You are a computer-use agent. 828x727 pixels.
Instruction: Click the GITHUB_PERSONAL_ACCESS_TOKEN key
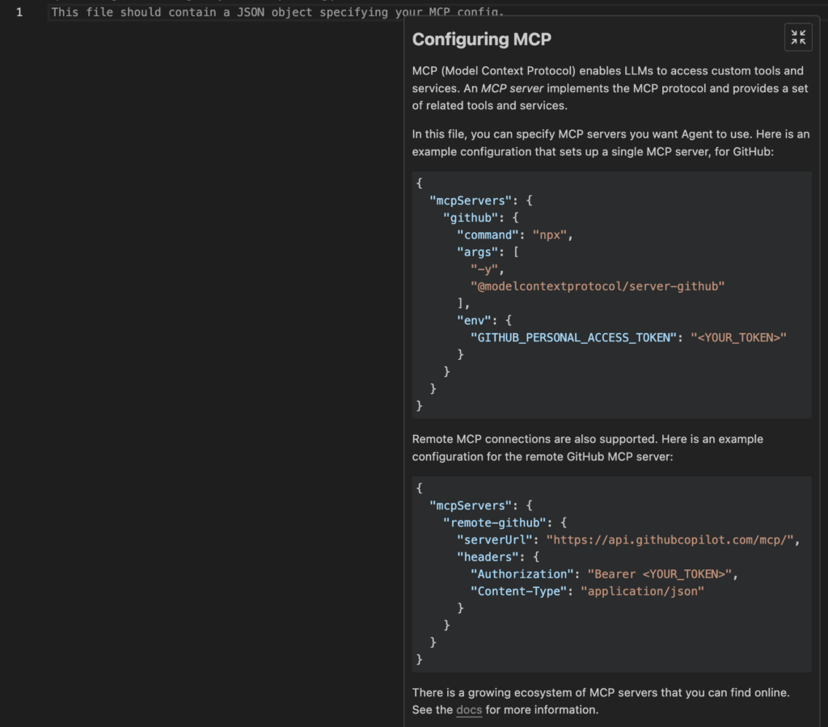click(572, 337)
